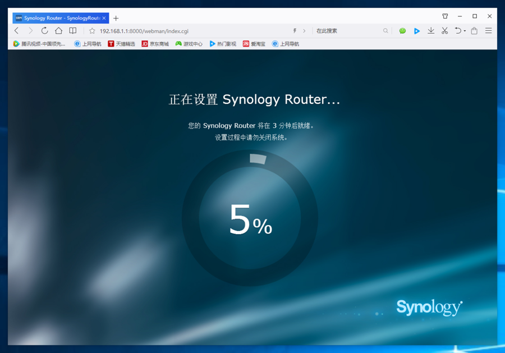Open the 京东商城 bookmark
The width and height of the screenshot is (505, 353).
coord(155,44)
